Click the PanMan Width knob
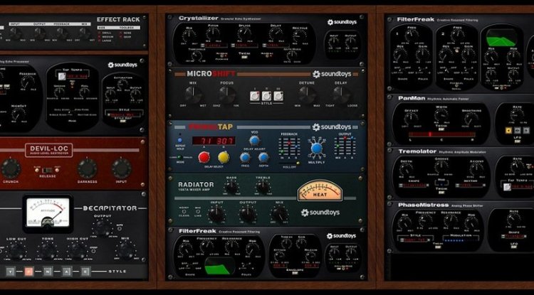The width and height of the screenshot is (534, 295). [x=441, y=116]
